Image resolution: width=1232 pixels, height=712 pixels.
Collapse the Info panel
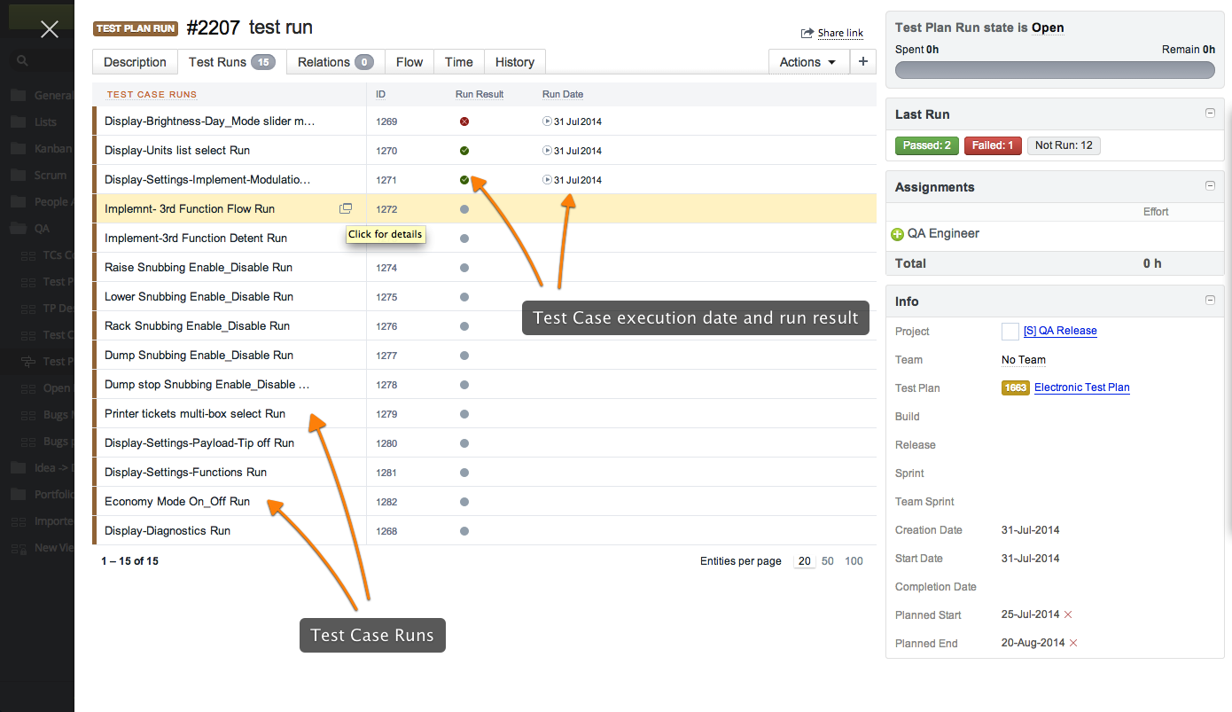click(x=1210, y=301)
